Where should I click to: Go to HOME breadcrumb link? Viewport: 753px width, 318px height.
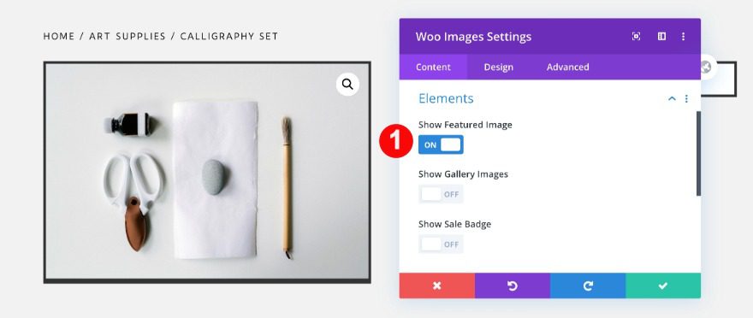[59, 37]
